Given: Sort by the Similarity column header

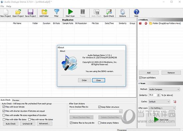Looking at the screenshot, I should 122,23.
